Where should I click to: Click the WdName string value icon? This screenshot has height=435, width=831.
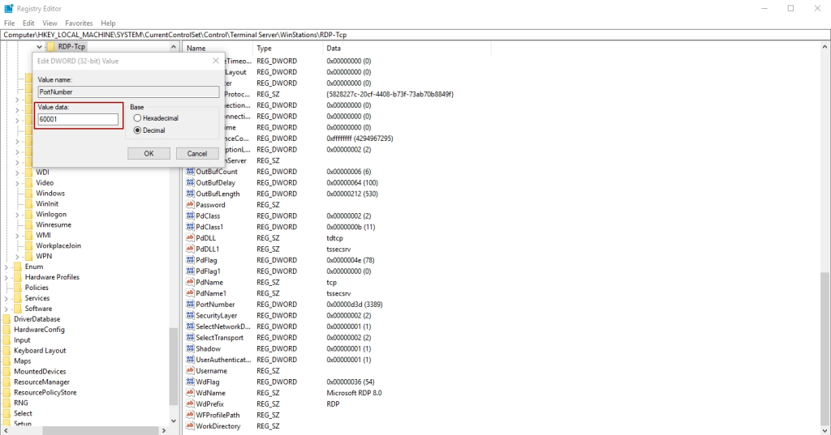coord(190,393)
